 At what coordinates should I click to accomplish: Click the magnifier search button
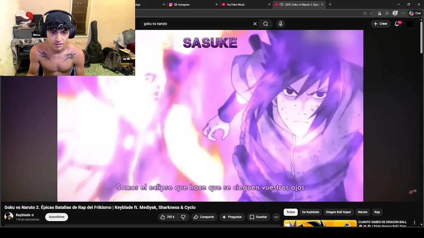coord(266,24)
